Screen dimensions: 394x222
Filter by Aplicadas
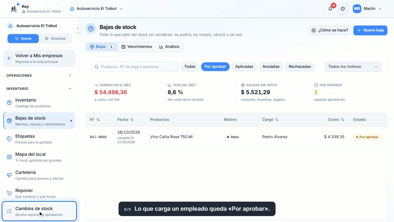[x=244, y=67]
